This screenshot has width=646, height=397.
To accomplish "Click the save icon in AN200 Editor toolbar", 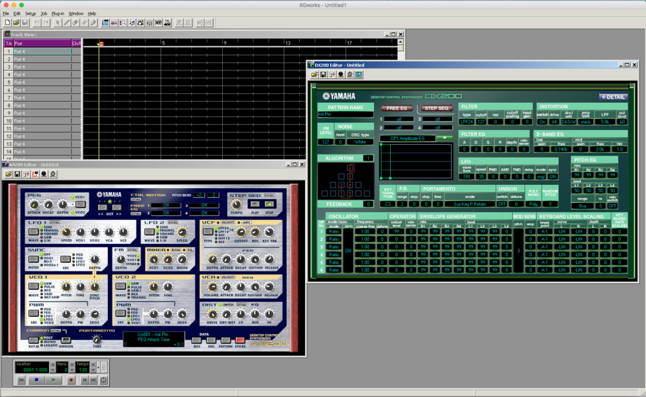I will coord(17,174).
